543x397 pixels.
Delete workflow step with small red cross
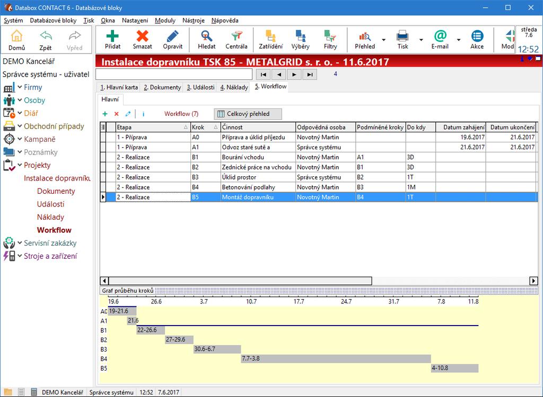(x=116, y=114)
